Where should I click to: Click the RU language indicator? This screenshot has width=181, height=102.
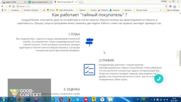coord(138,99)
